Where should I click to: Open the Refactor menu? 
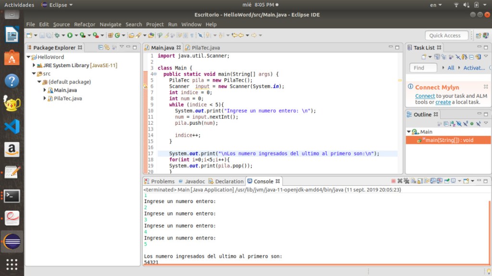(x=85, y=24)
